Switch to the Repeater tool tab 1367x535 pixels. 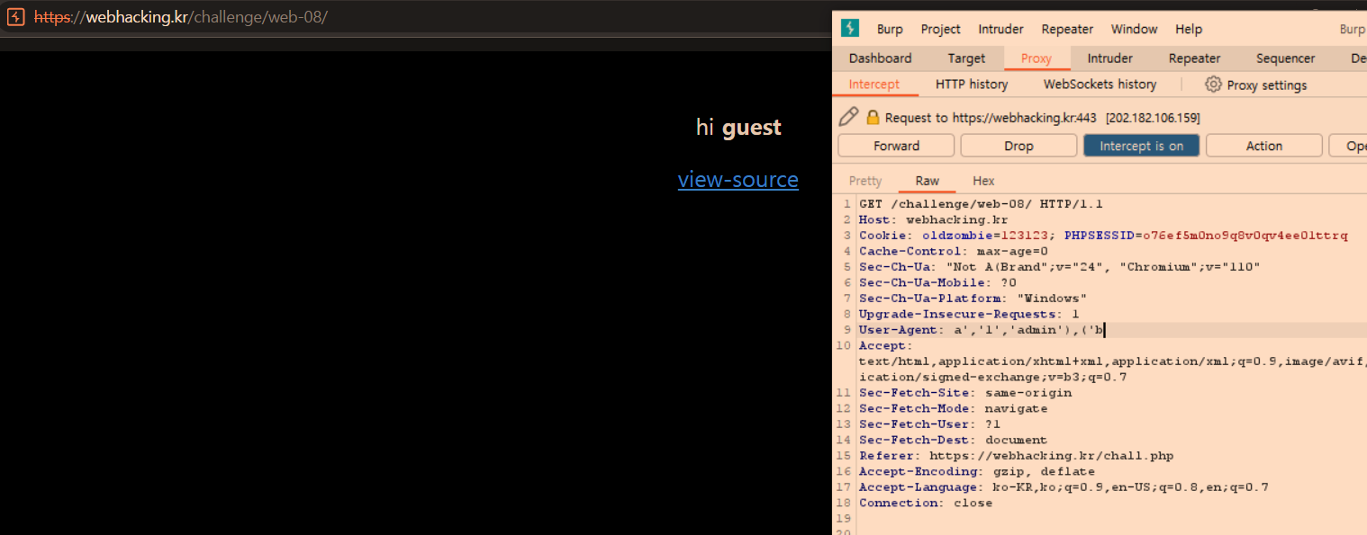[1194, 58]
